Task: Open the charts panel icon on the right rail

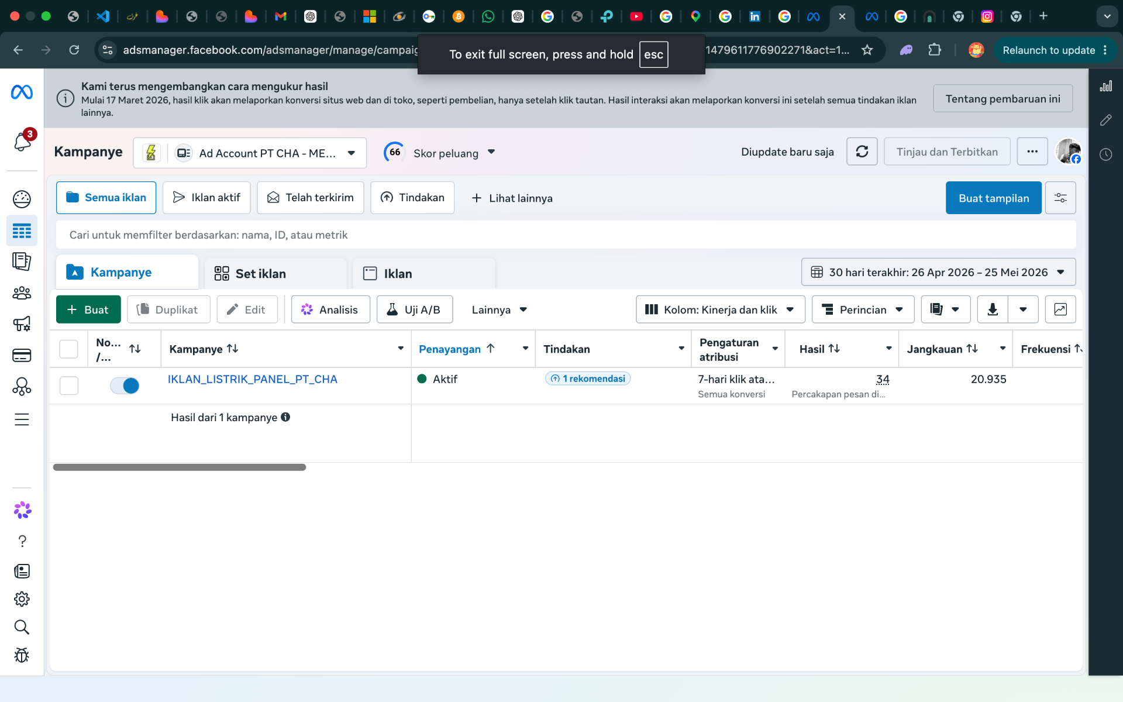Action: (x=1105, y=87)
